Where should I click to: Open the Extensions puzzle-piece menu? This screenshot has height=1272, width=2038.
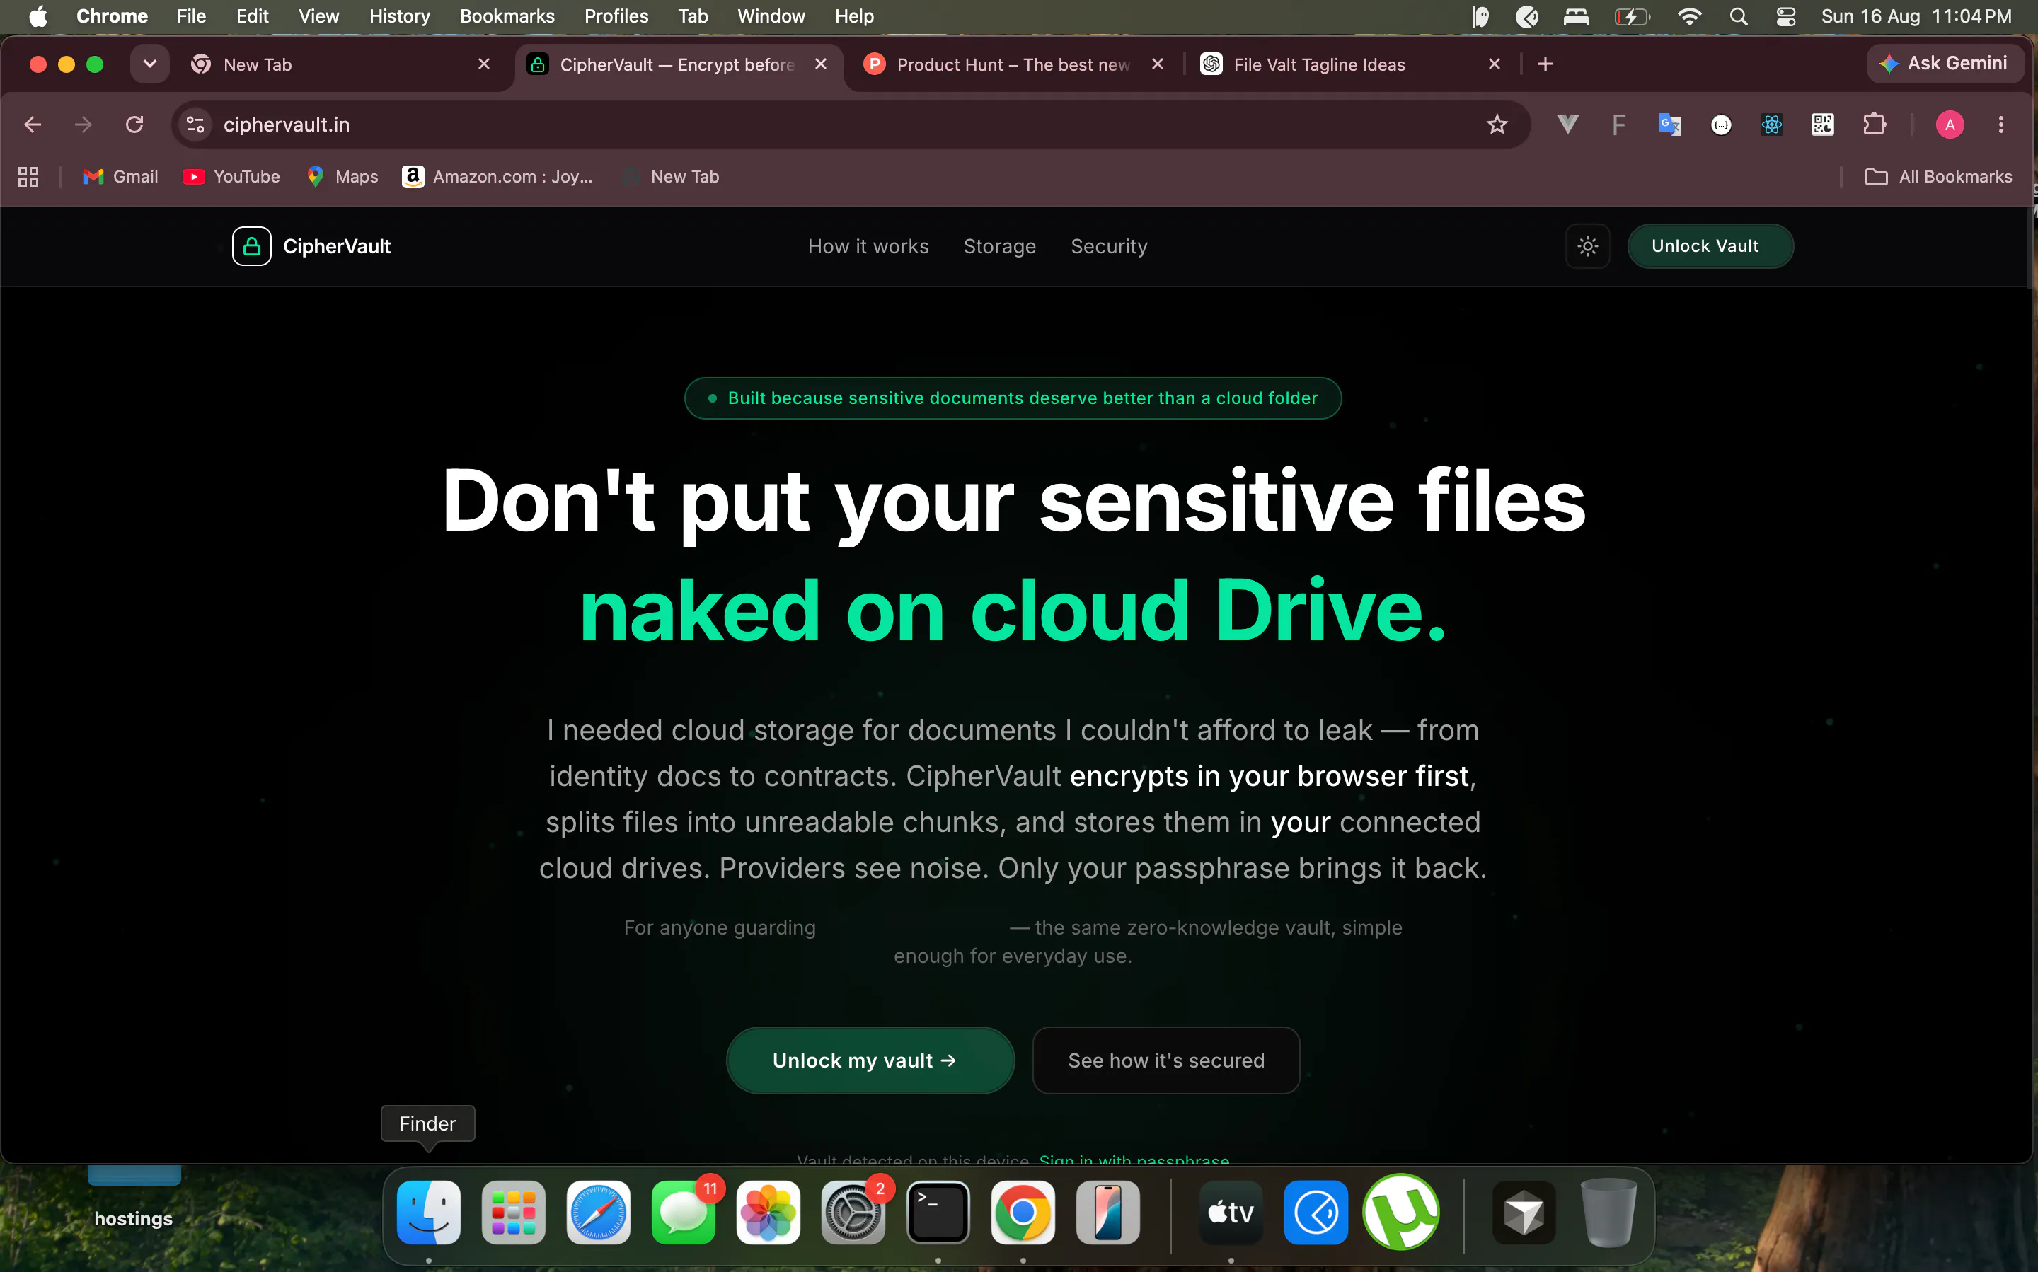point(1874,125)
